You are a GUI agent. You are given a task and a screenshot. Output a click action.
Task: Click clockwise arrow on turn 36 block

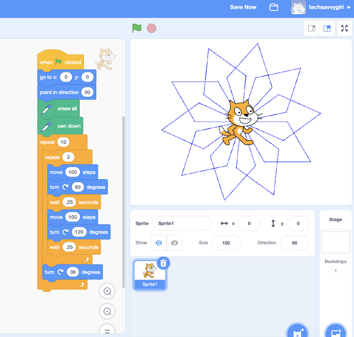tap(60, 272)
